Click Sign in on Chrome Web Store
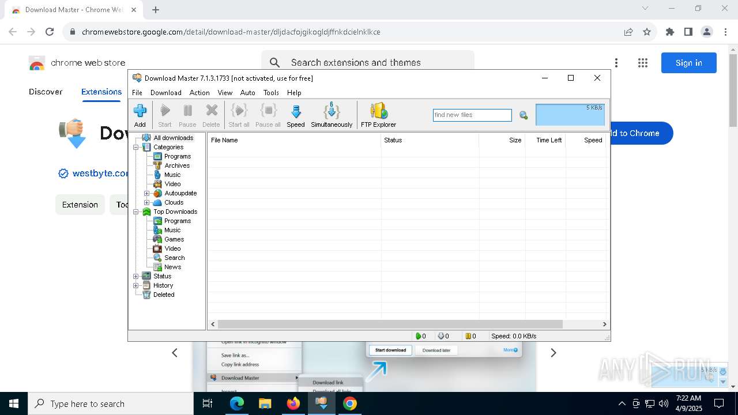This screenshot has height=415, width=738. (x=688, y=63)
